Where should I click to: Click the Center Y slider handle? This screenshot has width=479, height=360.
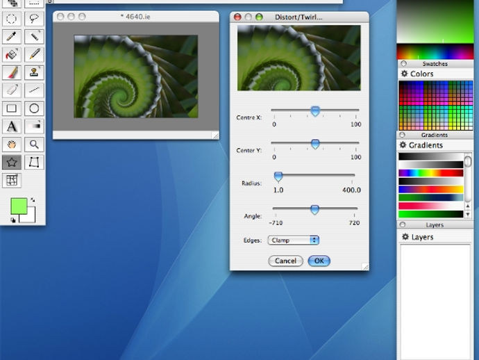315,144
